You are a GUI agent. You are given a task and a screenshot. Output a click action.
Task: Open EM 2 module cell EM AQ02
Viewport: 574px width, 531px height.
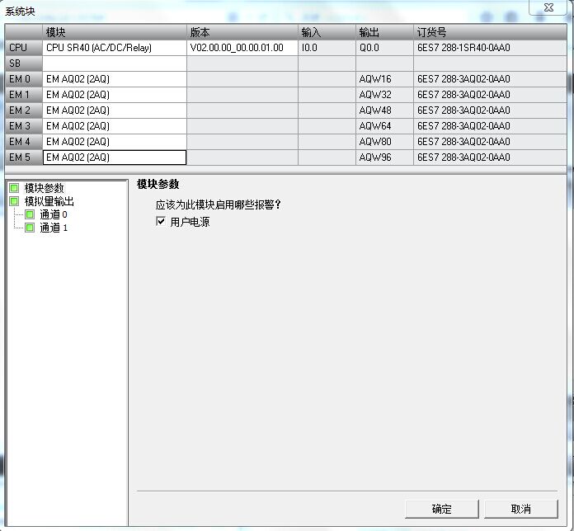(115, 110)
